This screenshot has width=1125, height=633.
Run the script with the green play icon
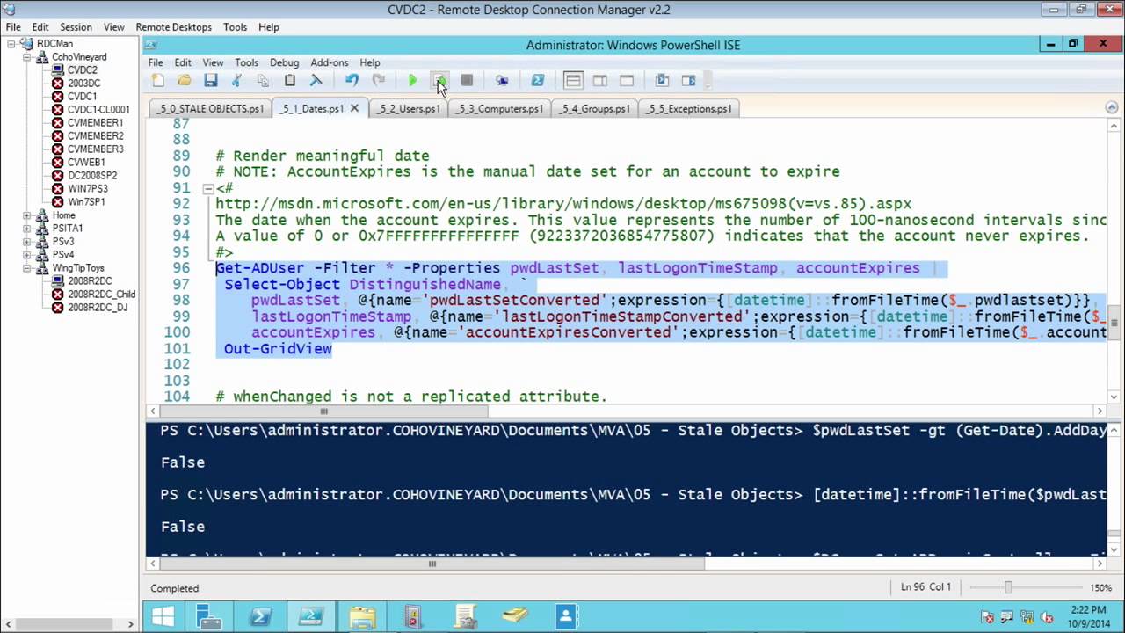click(x=413, y=81)
